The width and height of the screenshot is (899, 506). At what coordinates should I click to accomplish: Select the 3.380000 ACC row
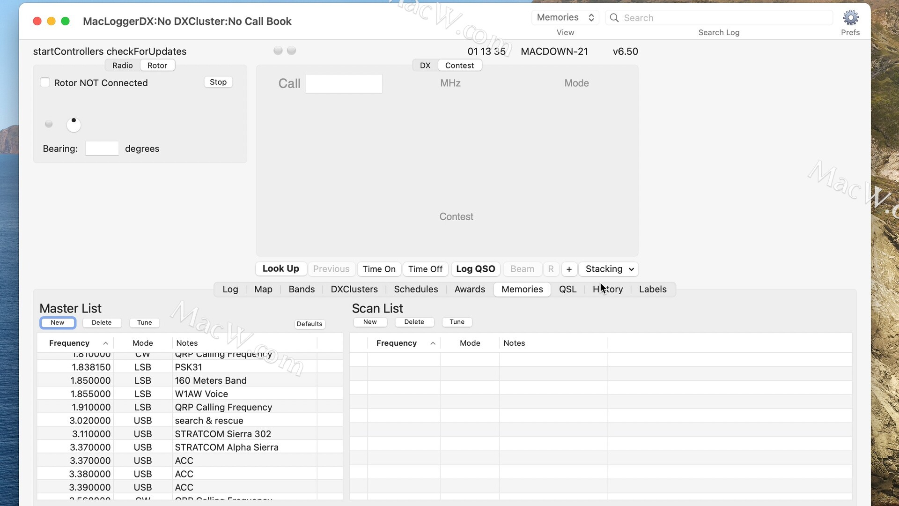pos(190,474)
